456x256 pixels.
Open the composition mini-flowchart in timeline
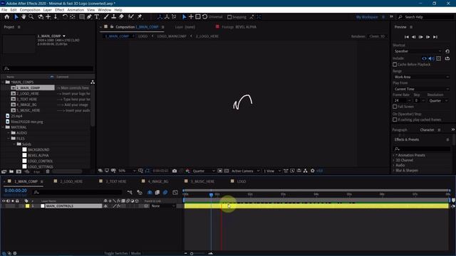click(130, 192)
